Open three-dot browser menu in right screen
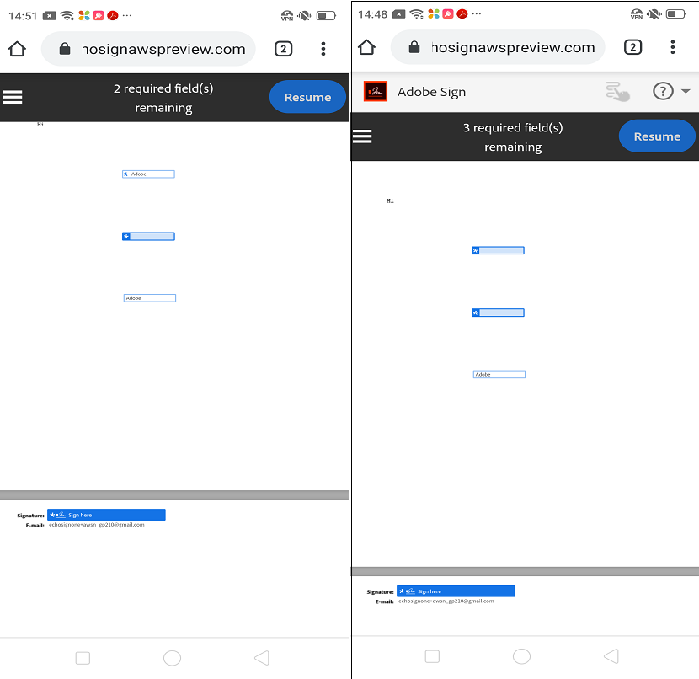Image resolution: width=699 pixels, height=679 pixels. click(x=673, y=47)
